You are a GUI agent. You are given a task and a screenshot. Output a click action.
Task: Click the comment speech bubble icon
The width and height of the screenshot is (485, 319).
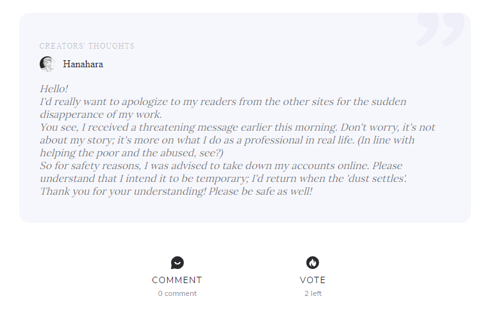[177, 263]
